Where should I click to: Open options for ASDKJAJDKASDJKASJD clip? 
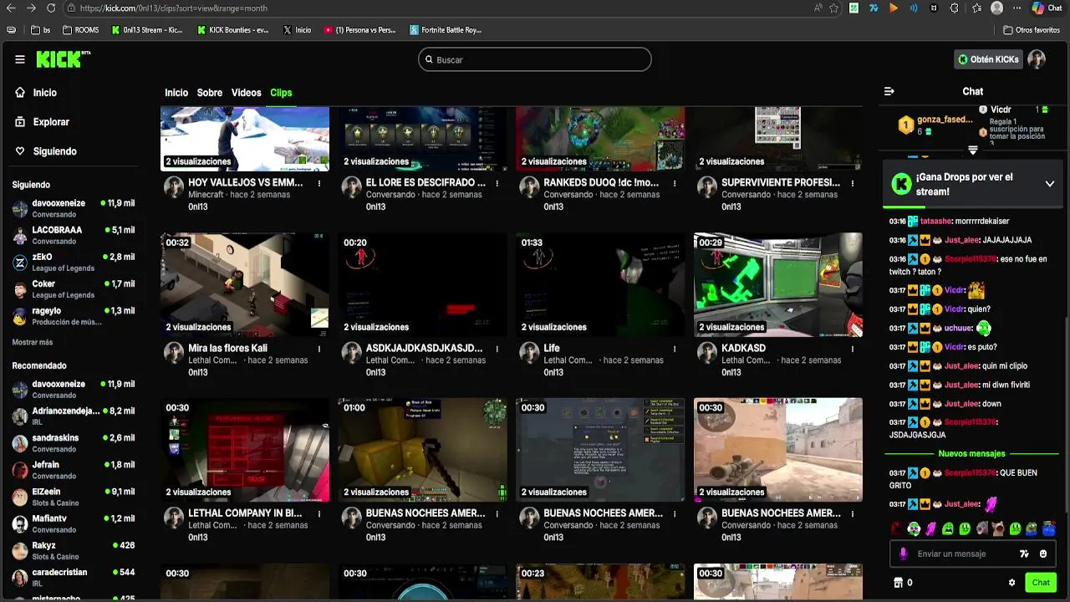[497, 349]
